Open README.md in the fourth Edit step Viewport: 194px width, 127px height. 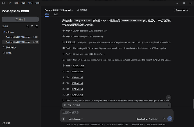77,89
